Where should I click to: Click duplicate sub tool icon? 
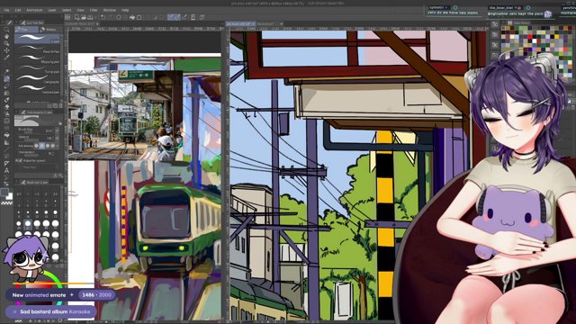[x=56, y=105]
